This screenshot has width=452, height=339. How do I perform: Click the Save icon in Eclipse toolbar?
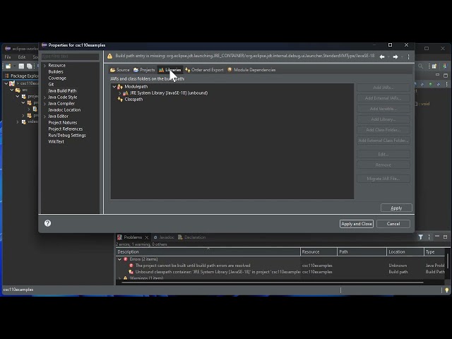tap(21, 66)
